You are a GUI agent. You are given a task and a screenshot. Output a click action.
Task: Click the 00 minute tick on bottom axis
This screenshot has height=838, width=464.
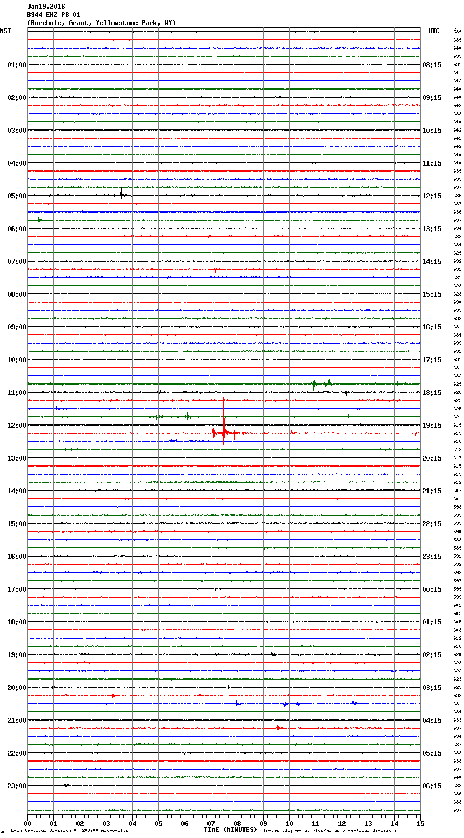pyautogui.click(x=27, y=823)
